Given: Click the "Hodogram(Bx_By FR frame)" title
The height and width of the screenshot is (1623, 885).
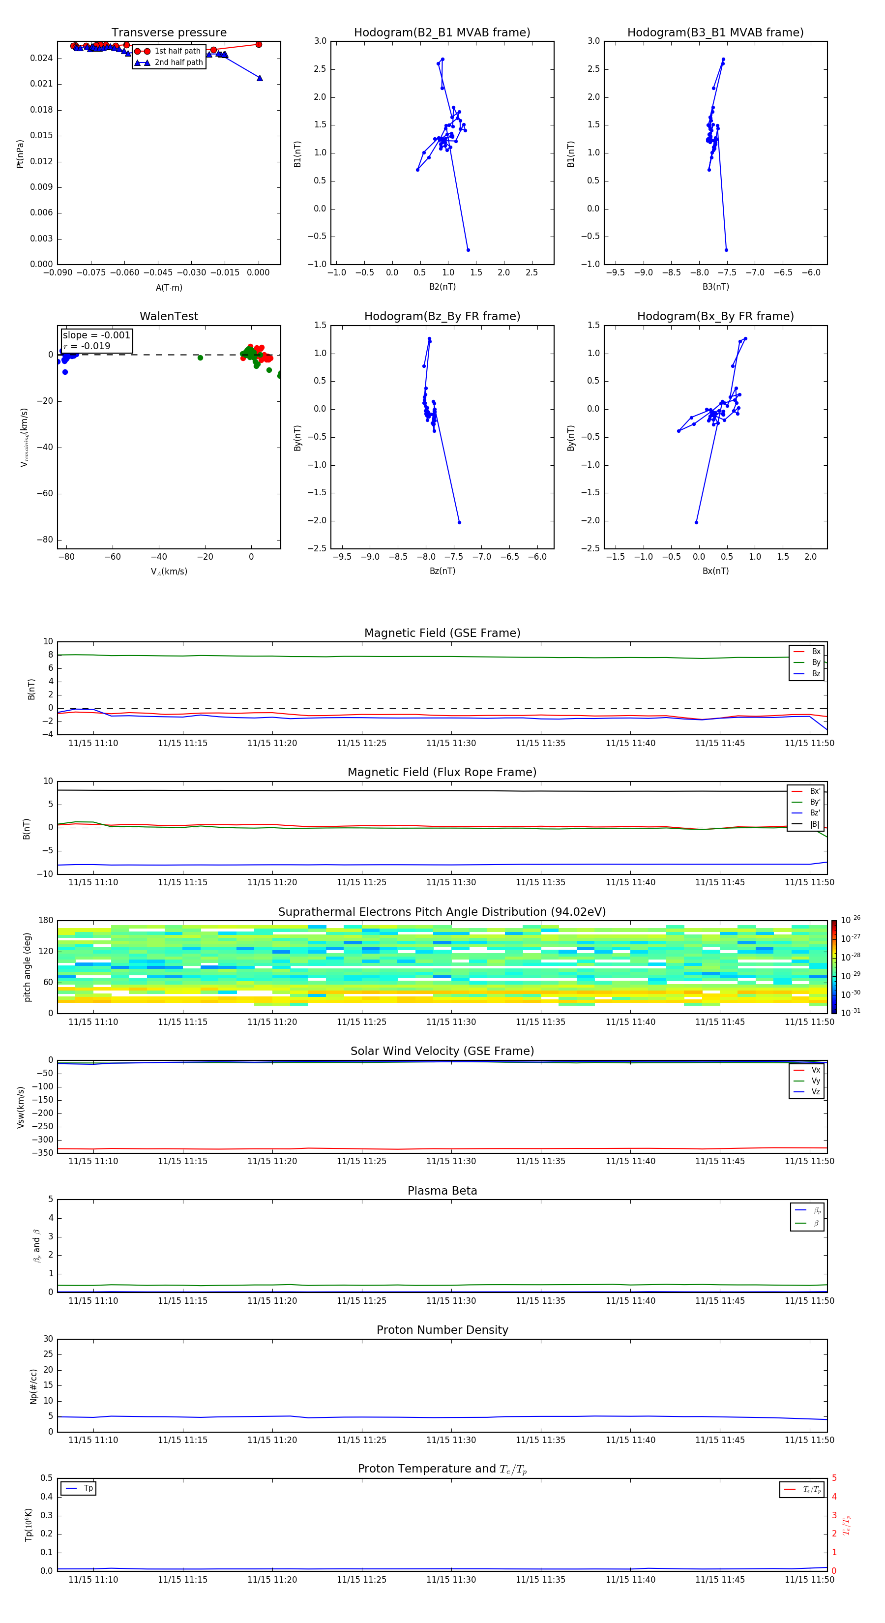Looking at the screenshot, I should click(715, 316).
